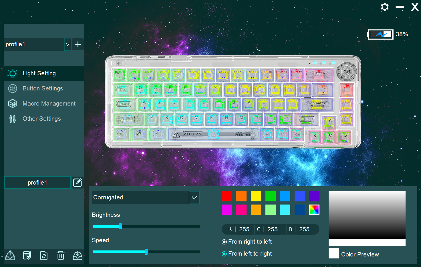Select 'From left to right' direction
421x267 pixels.
pyautogui.click(x=224, y=254)
